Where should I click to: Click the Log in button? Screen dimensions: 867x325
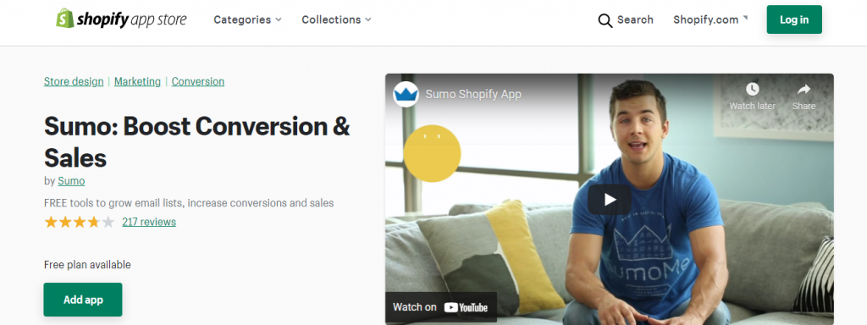pos(794,19)
